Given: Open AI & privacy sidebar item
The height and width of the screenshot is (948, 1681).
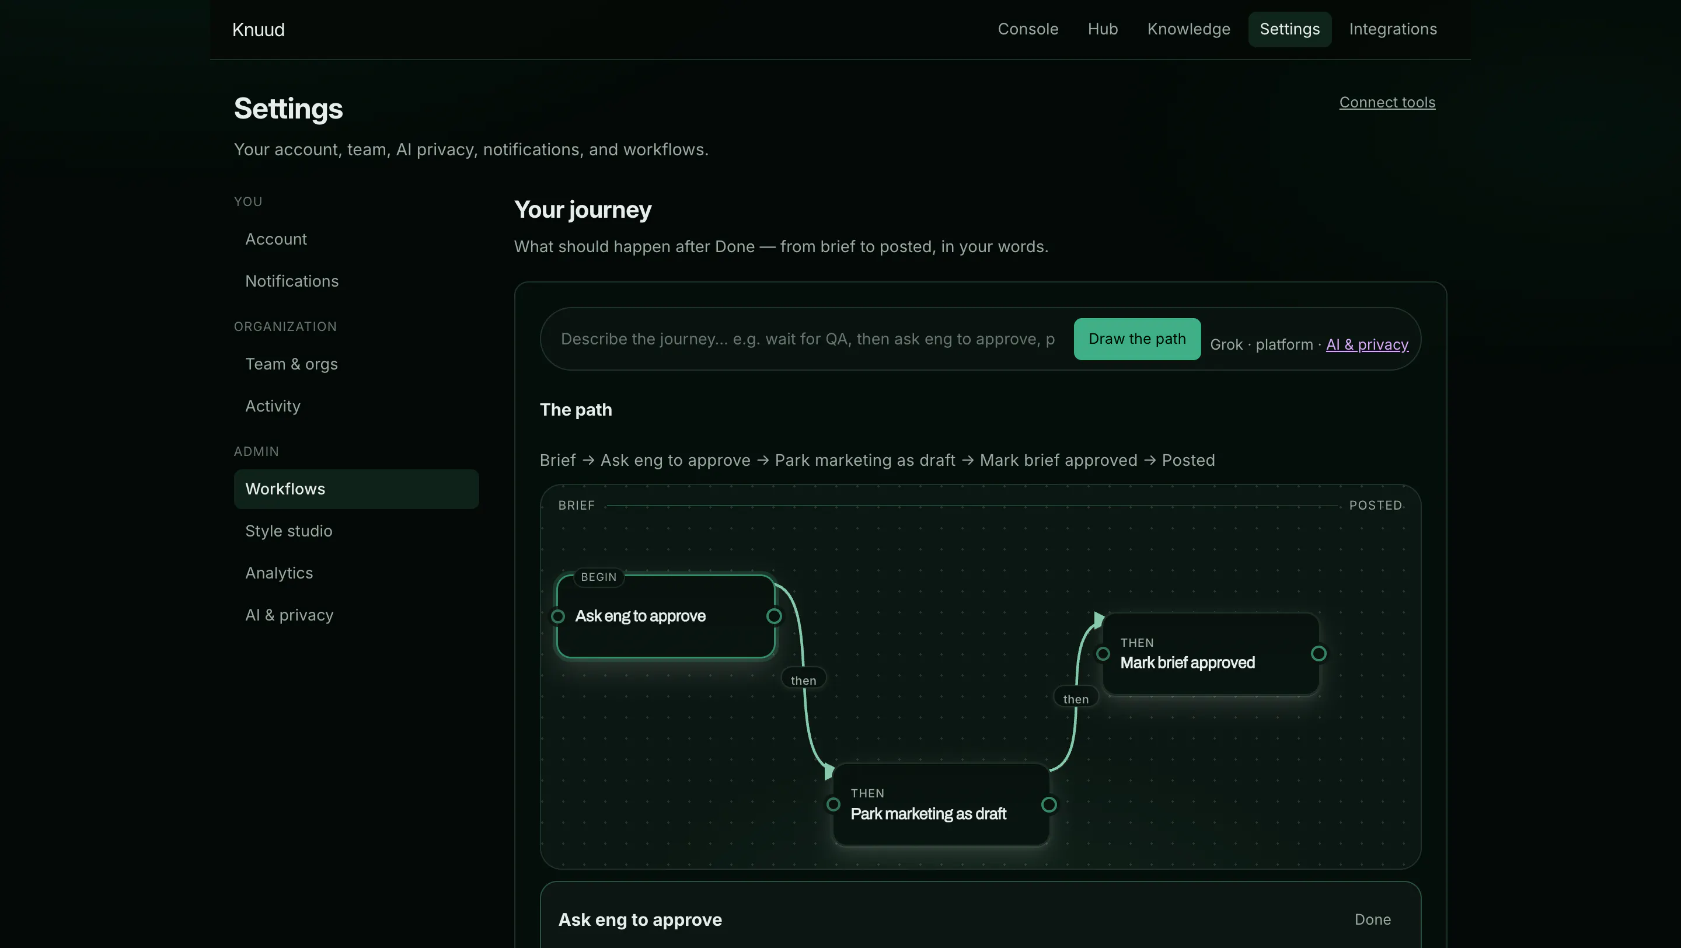Looking at the screenshot, I should tap(356, 615).
